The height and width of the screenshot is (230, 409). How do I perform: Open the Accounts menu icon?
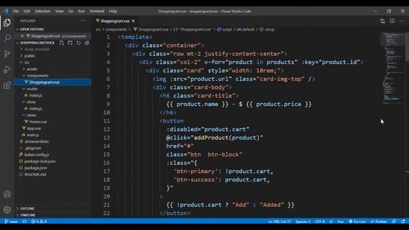coord(7,194)
